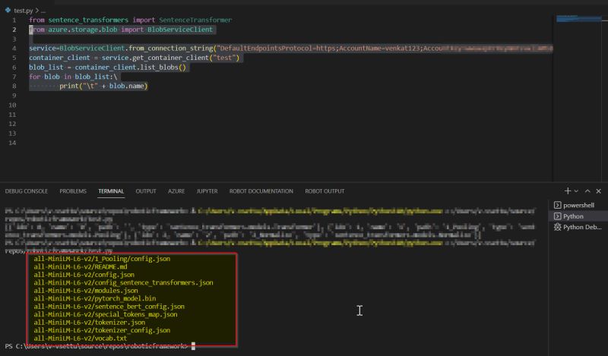This screenshot has height=356, width=608.
Task: Select the Python terminal entry
Action: pyautogui.click(x=578, y=216)
